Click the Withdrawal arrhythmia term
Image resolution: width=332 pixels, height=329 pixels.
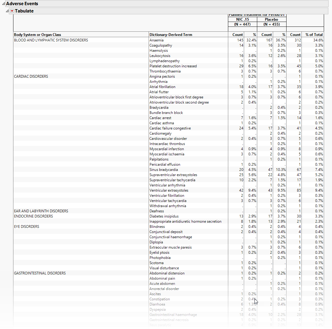168,206
